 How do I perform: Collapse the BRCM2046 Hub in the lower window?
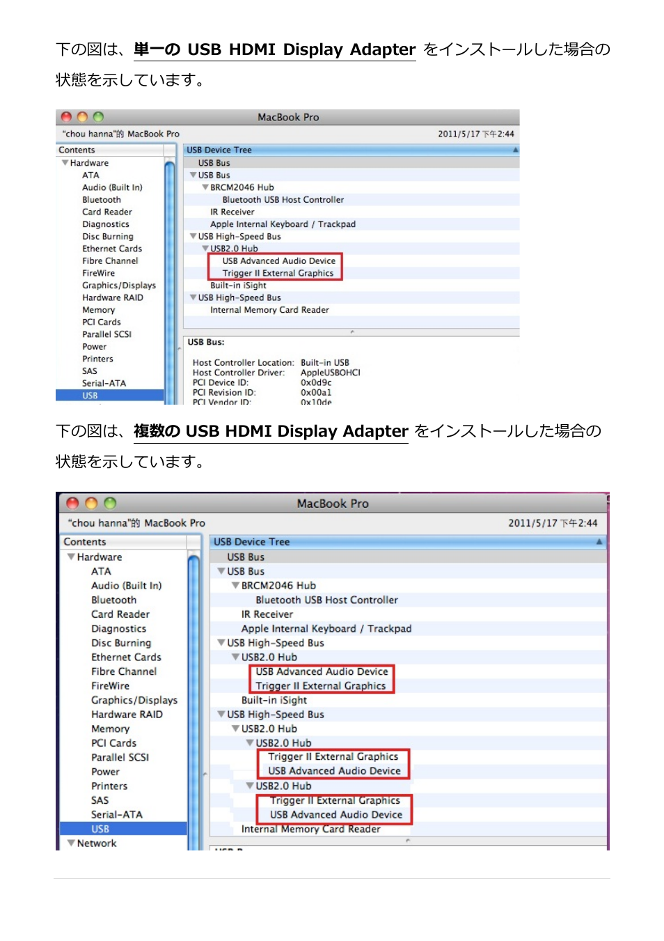pos(235,586)
